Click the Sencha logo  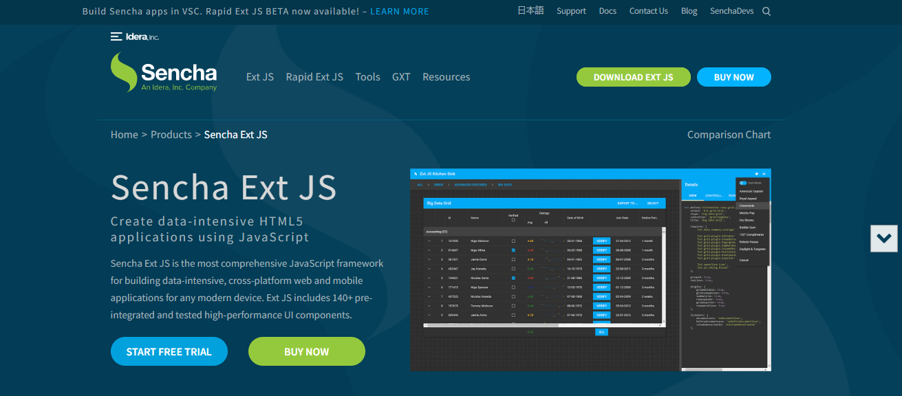pos(164,73)
